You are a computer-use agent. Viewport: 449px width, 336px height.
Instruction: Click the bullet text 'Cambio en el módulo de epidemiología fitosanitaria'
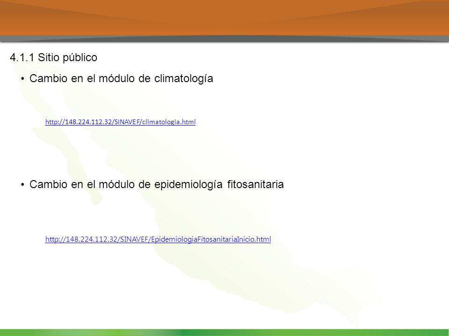156,185
